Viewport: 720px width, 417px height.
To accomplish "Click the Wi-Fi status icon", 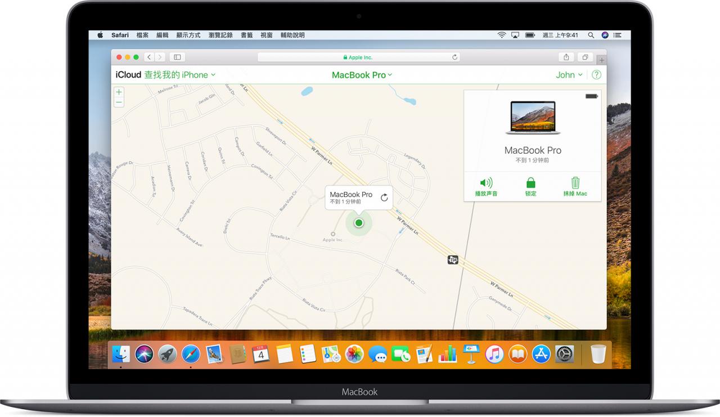I will [x=501, y=35].
